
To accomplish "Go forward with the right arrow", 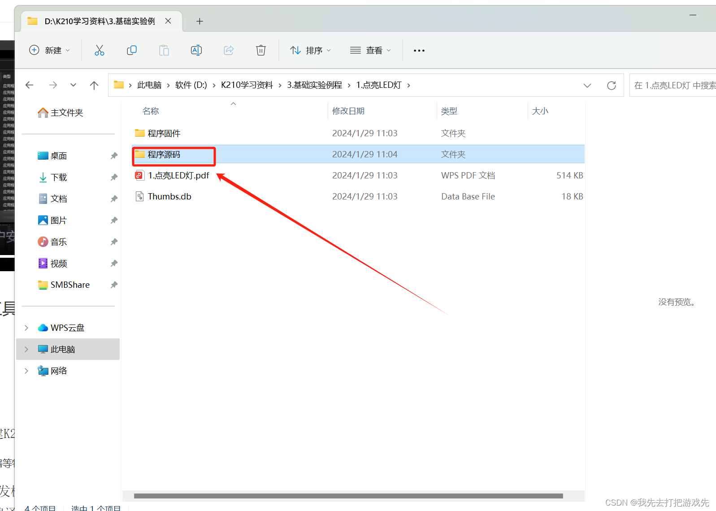I will (x=53, y=85).
